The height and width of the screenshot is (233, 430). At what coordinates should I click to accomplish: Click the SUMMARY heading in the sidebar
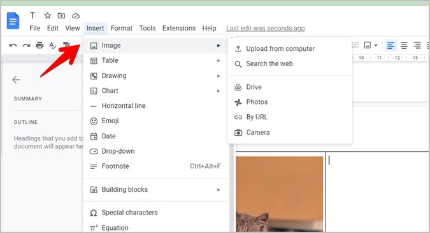pos(27,99)
